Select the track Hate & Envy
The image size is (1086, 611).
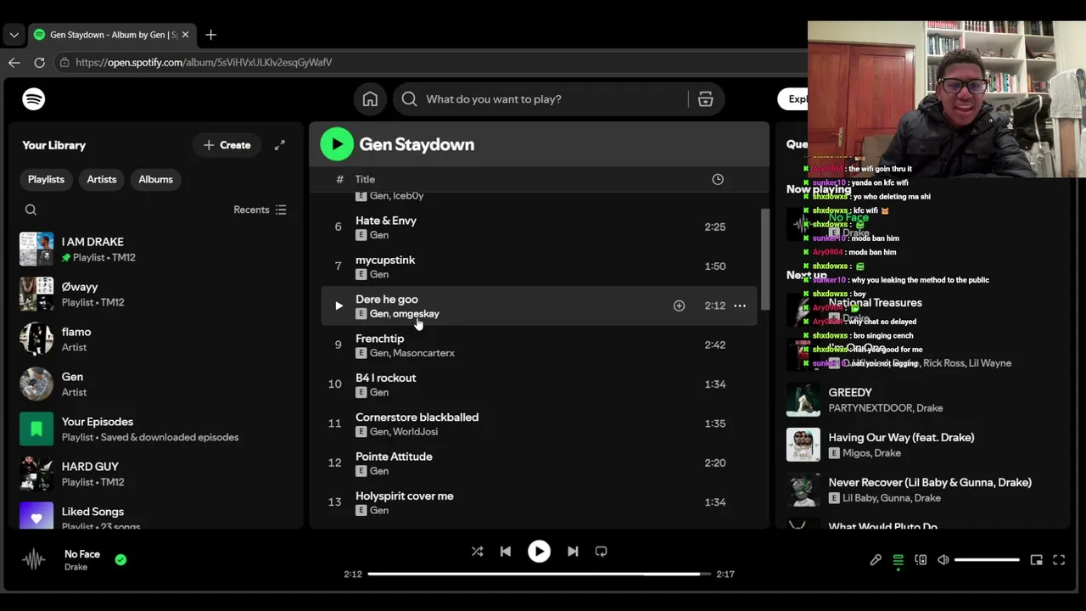click(x=539, y=227)
